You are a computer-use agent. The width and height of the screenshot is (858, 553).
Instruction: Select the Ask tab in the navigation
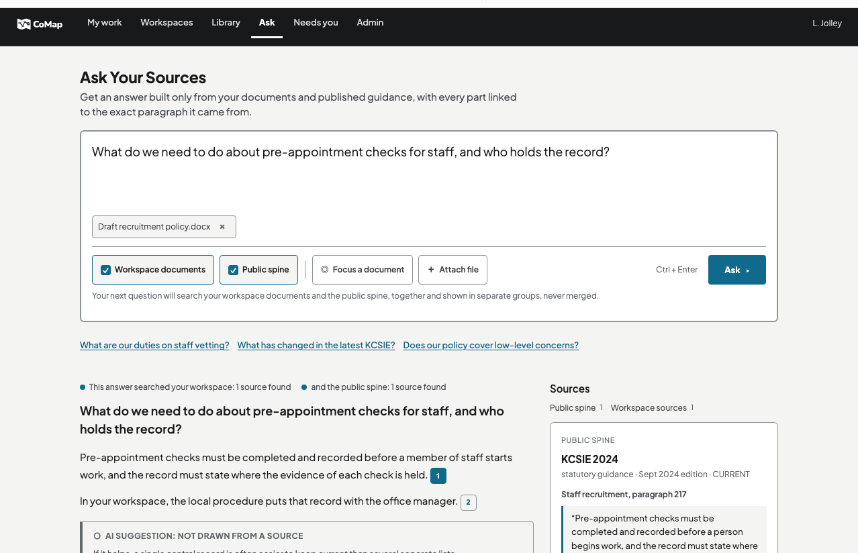point(267,23)
